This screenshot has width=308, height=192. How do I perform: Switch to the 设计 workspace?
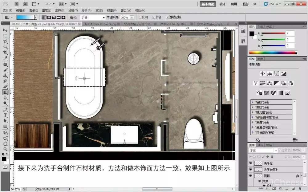pyautogui.click(x=222, y=4)
